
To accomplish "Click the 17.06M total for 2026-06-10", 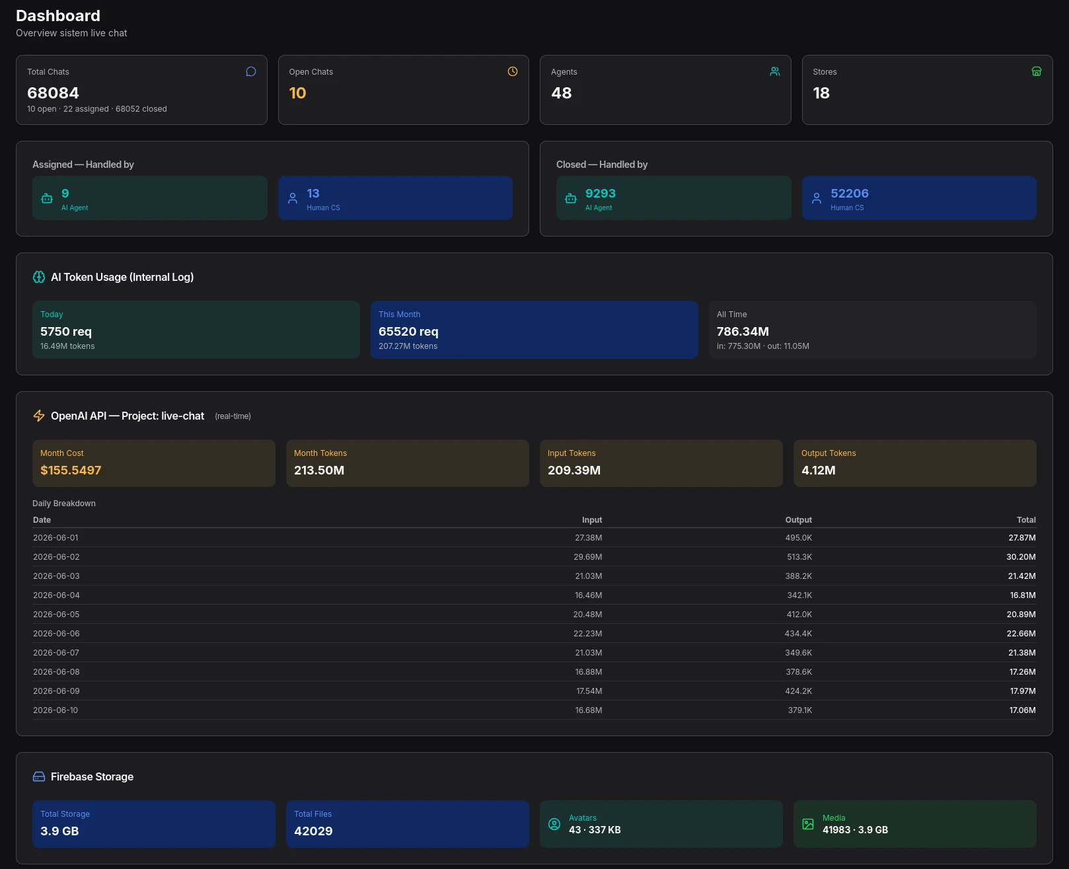I will pos(1023,710).
